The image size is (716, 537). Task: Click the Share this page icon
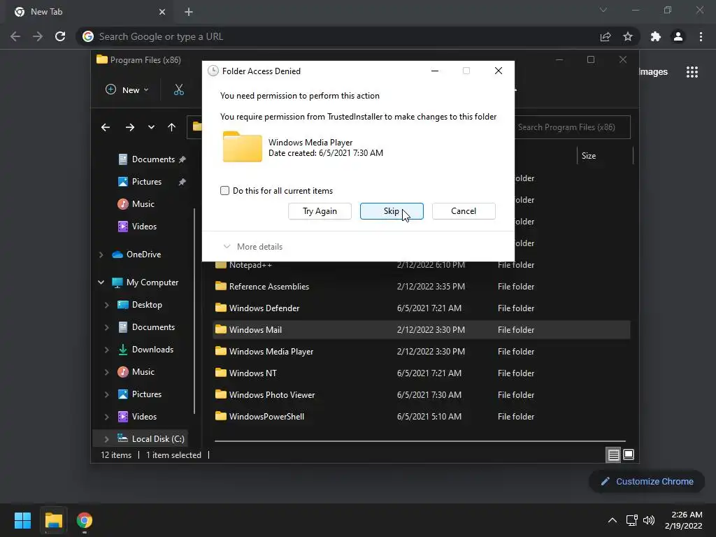(x=606, y=36)
